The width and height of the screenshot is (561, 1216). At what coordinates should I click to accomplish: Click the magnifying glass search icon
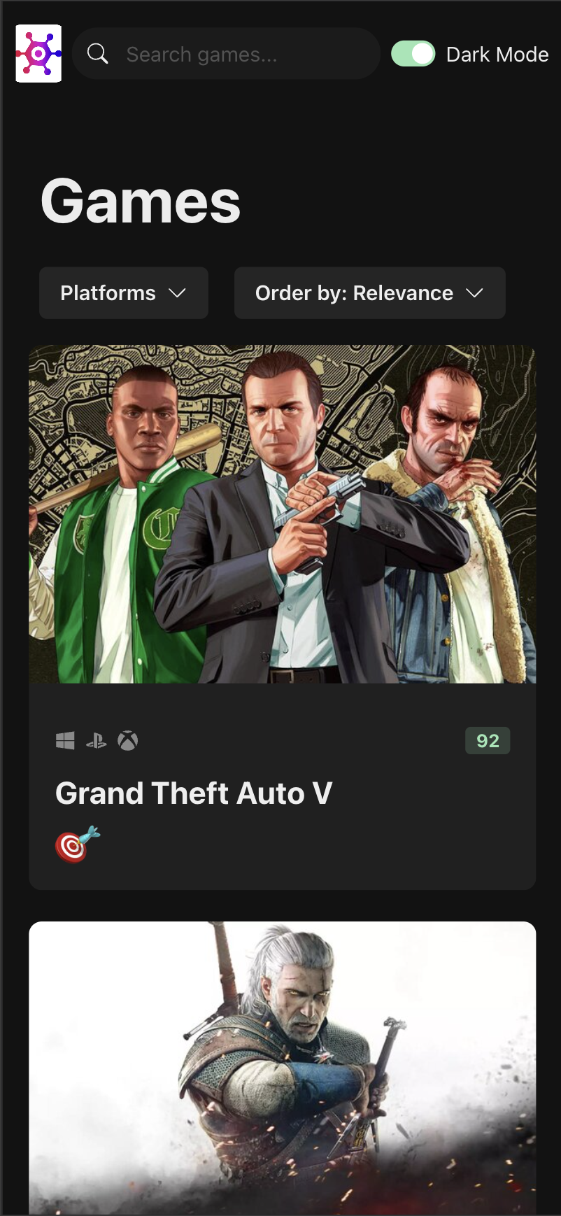pos(97,53)
